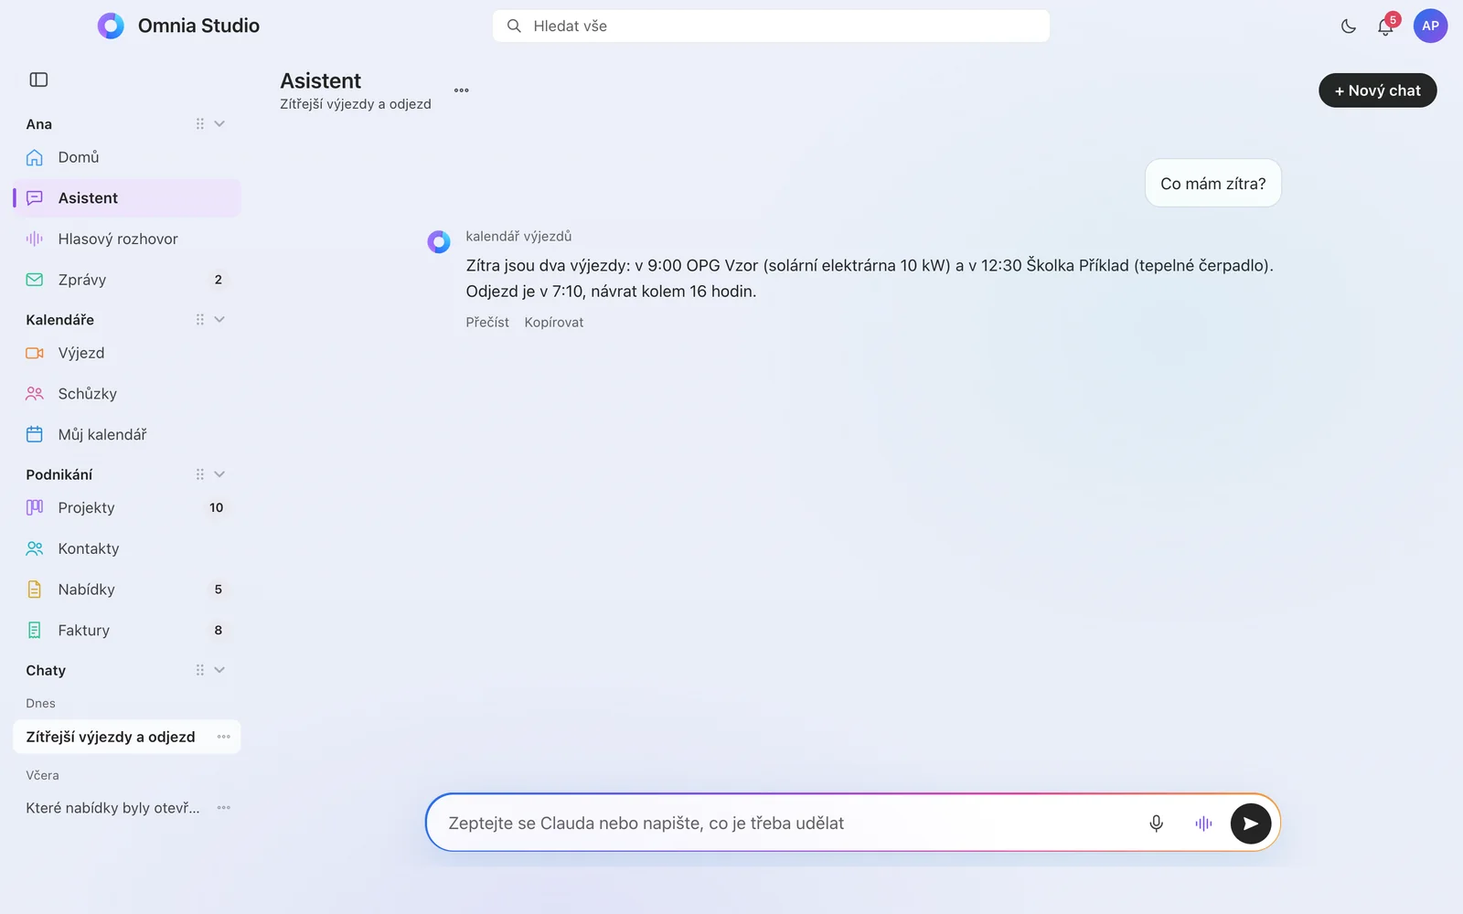The image size is (1463, 914).
Task: Toggle the sidebar panel icon
Action: 38,80
